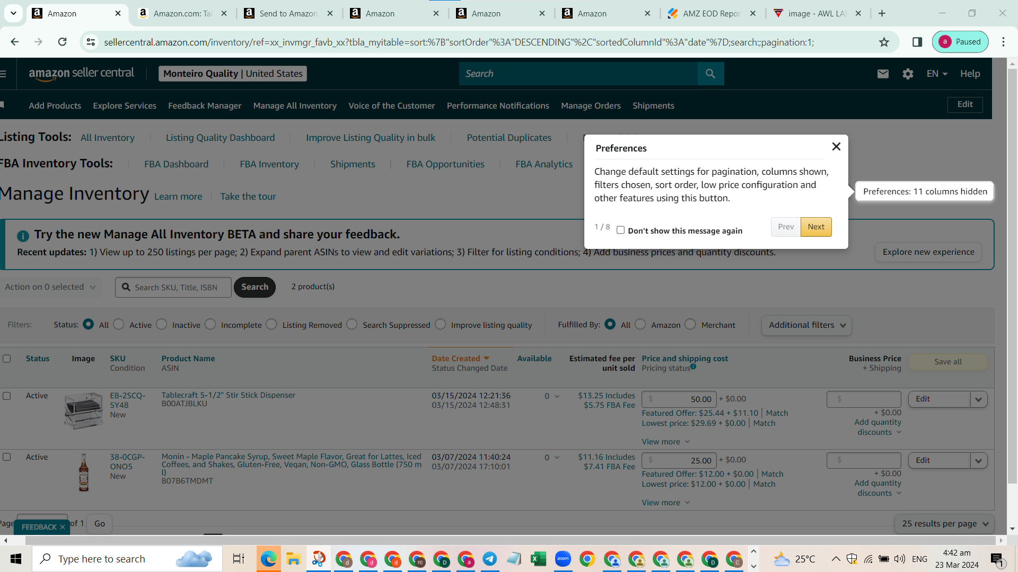Select the Monin Maple Pancake Syrup row checkbox
This screenshot has width=1018, height=572.
tap(7, 457)
